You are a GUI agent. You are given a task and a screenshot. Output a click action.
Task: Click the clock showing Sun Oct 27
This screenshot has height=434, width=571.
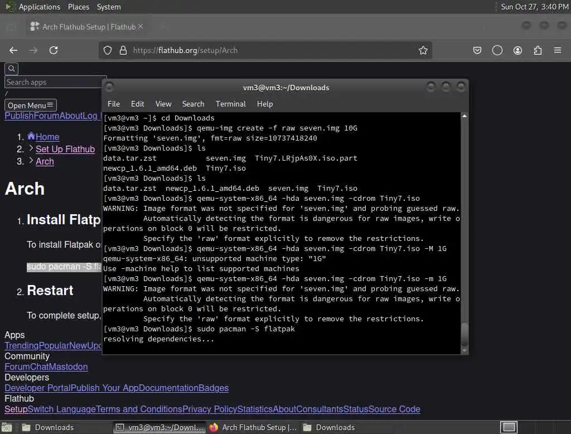pos(534,7)
